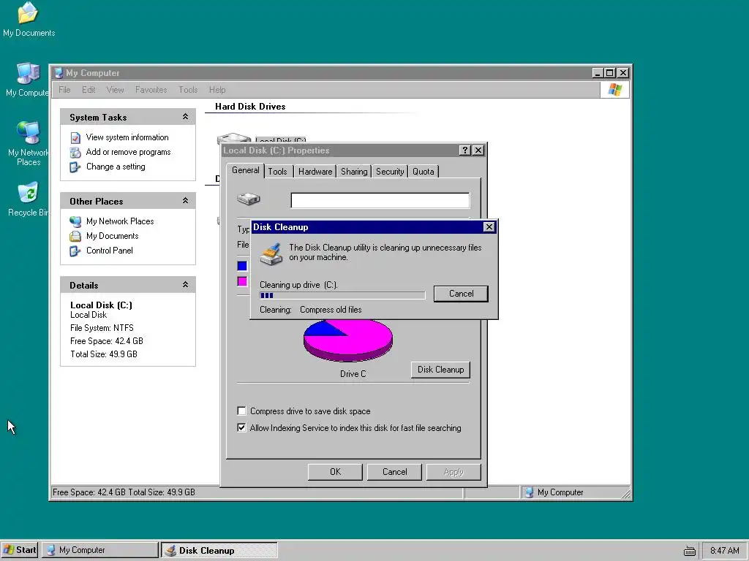Click the drive label input field
This screenshot has width=749, height=561.
click(x=380, y=200)
